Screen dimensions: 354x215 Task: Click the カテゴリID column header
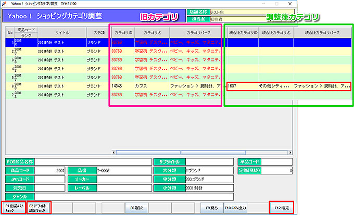tap(123, 32)
